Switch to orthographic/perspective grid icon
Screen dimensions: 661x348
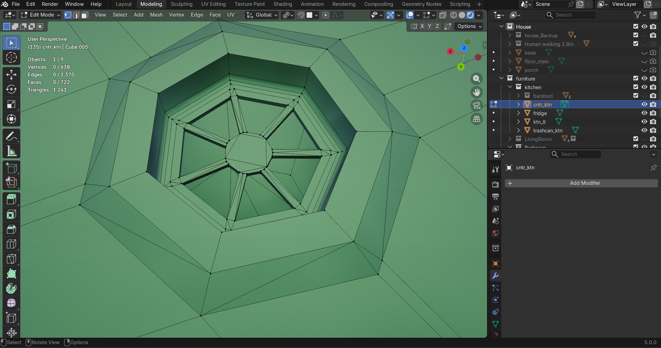coord(476,119)
